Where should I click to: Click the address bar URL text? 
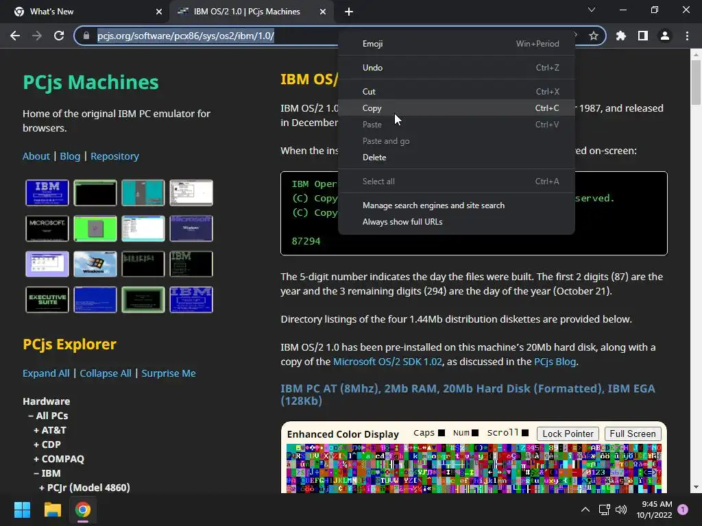pos(186,36)
